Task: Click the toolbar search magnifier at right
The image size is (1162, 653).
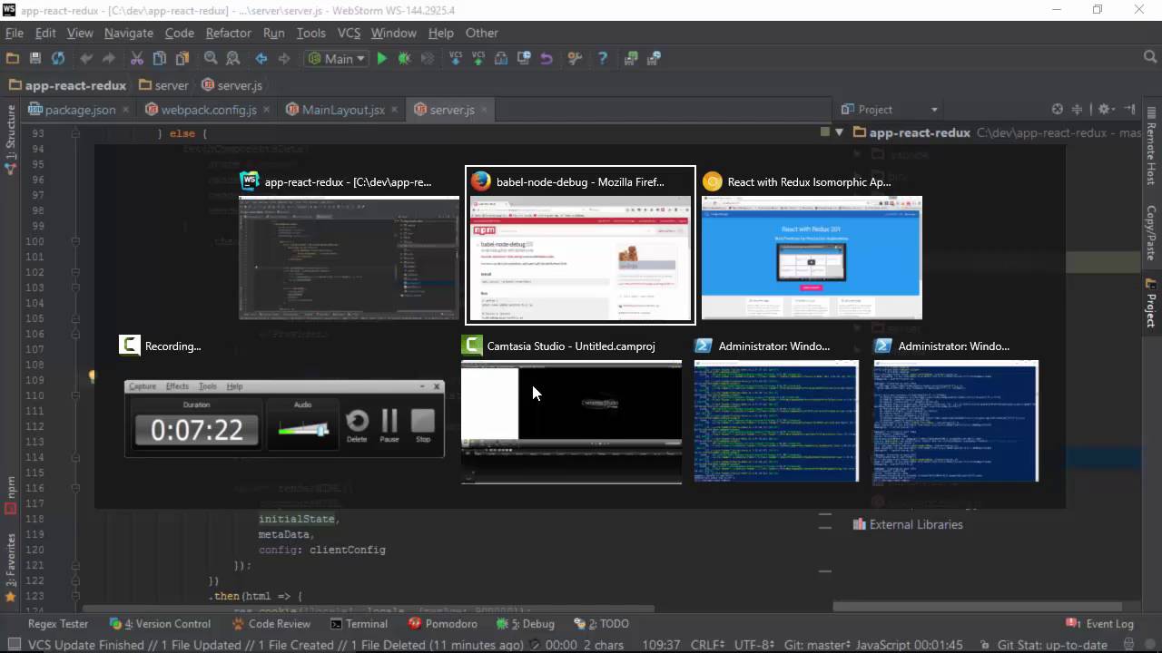Action: [x=1151, y=57]
